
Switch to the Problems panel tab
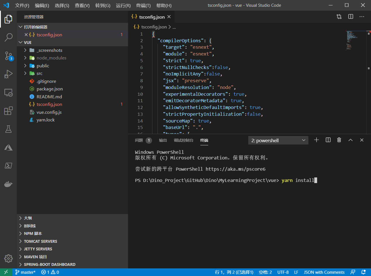(143, 140)
